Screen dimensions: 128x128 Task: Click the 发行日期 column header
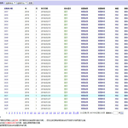point(44,9)
